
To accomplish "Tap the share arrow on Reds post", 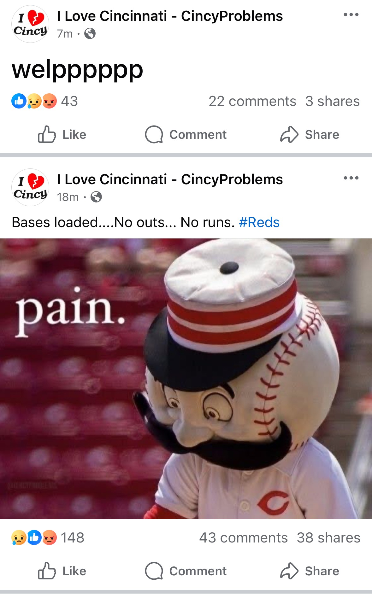I will [310, 571].
